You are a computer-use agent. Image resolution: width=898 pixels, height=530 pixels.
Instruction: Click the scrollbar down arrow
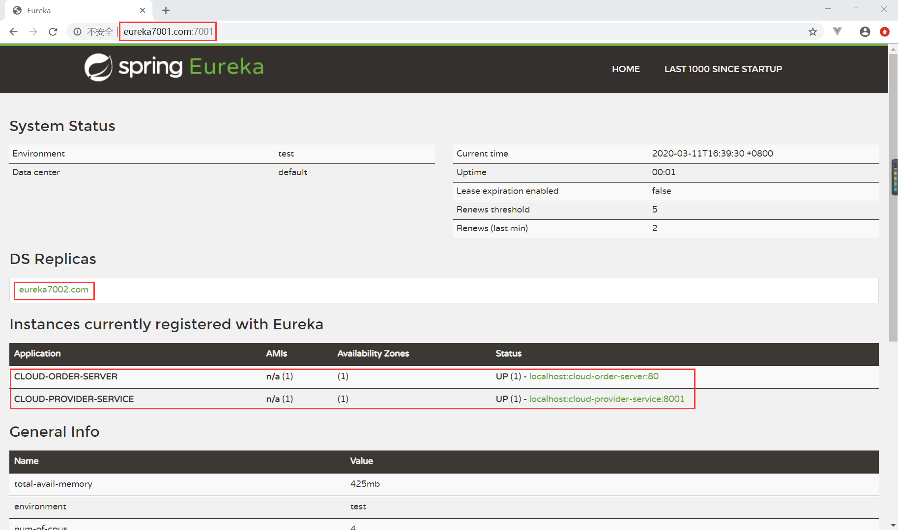pos(893,525)
